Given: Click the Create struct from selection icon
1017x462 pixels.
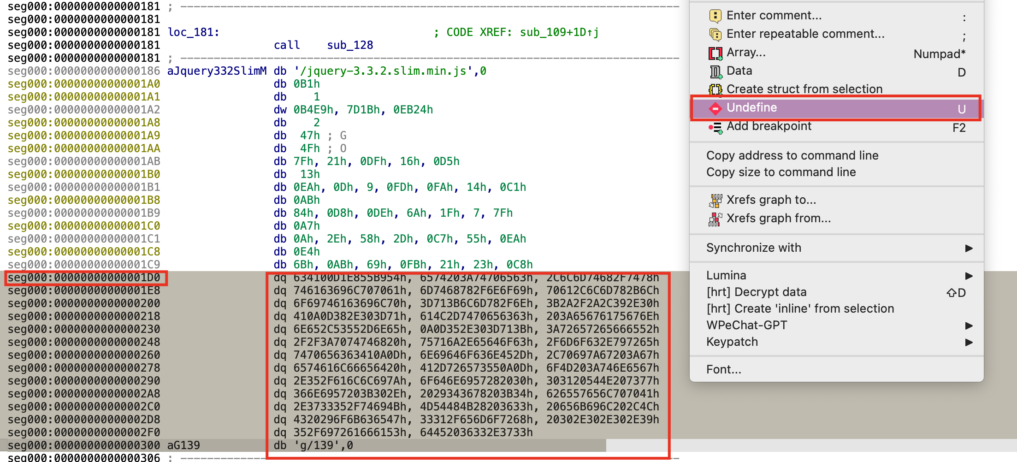Looking at the screenshot, I should point(715,89).
